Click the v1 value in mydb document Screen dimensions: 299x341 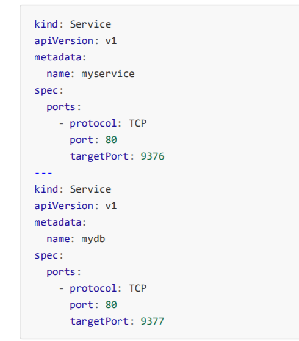click(x=111, y=206)
